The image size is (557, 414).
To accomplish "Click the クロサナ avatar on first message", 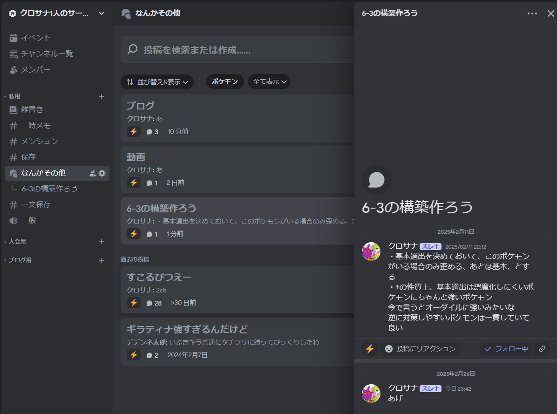I will 371,251.
